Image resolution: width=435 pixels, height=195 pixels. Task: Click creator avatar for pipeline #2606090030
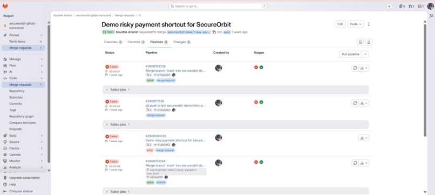coord(219,138)
